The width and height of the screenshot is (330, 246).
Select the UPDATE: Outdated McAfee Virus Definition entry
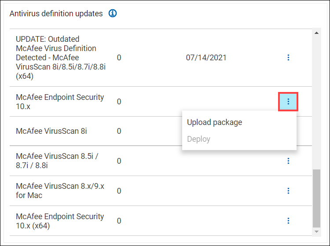click(56, 58)
